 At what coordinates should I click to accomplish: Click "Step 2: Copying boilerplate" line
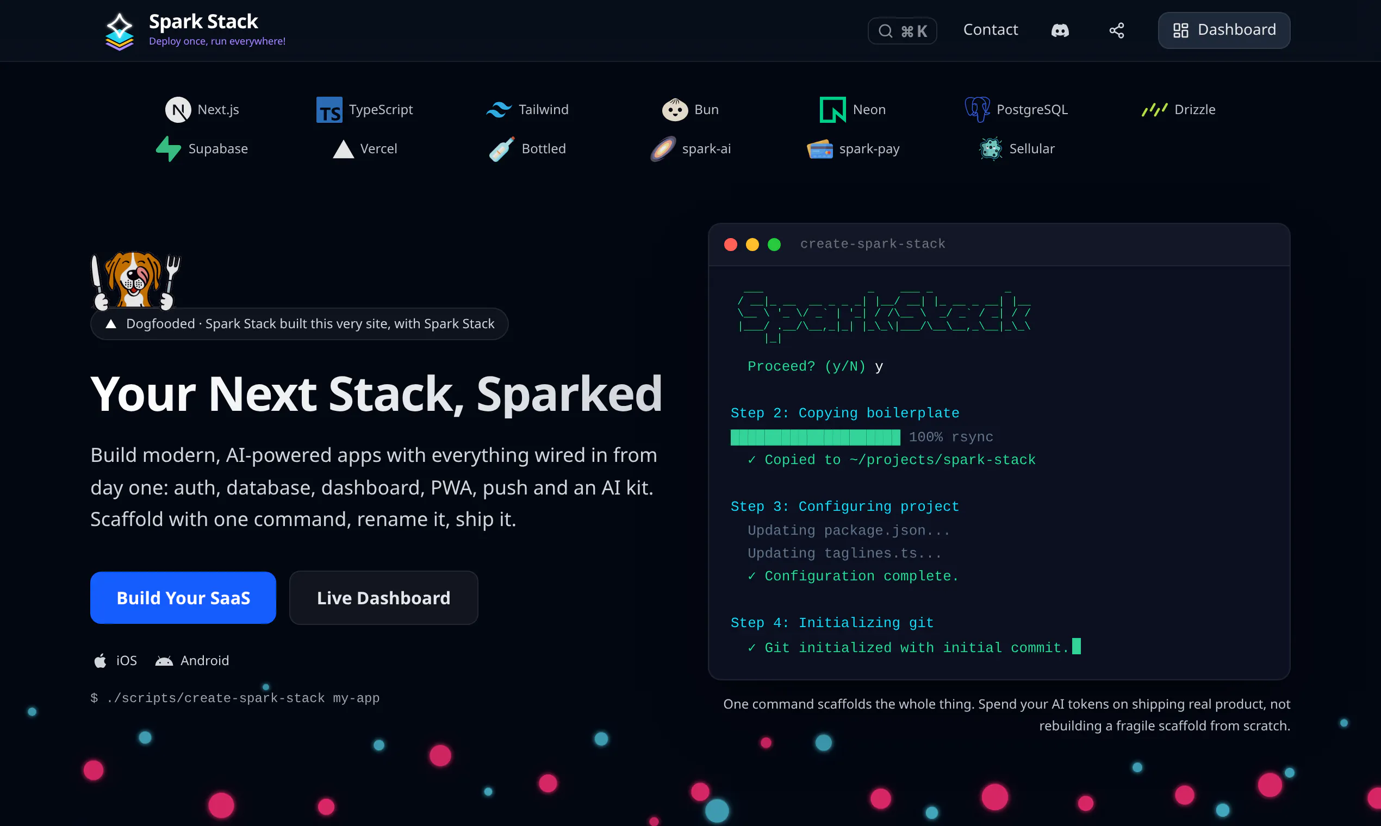(845, 413)
